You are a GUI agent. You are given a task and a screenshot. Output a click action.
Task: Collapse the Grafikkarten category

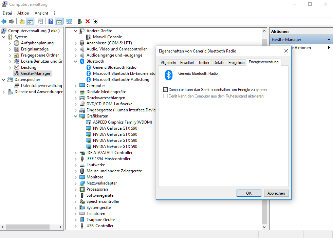pyautogui.click(x=75, y=116)
